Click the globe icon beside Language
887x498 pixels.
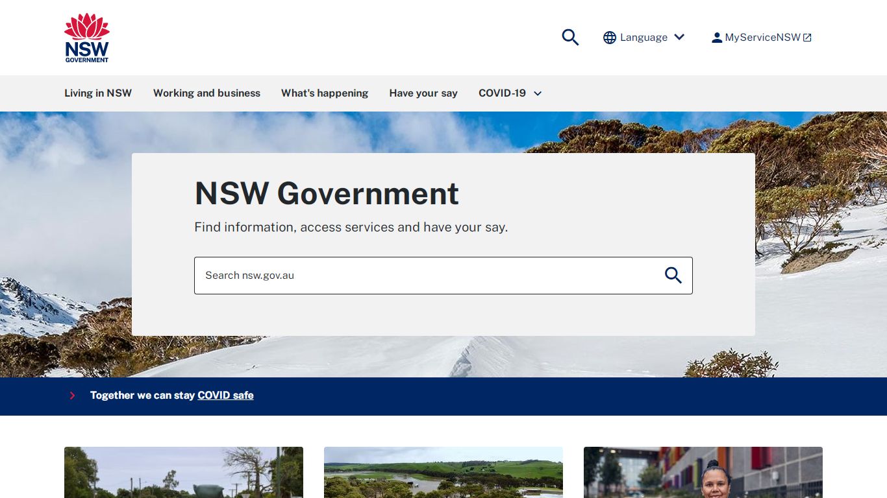[x=610, y=38]
